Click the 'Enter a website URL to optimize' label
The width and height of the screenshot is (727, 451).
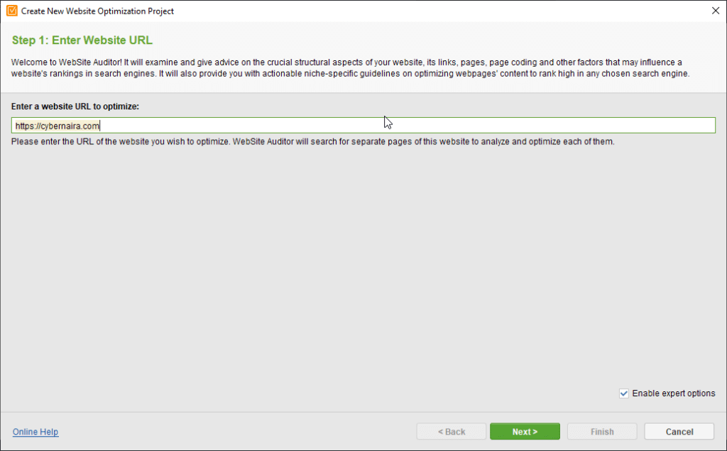pos(75,107)
